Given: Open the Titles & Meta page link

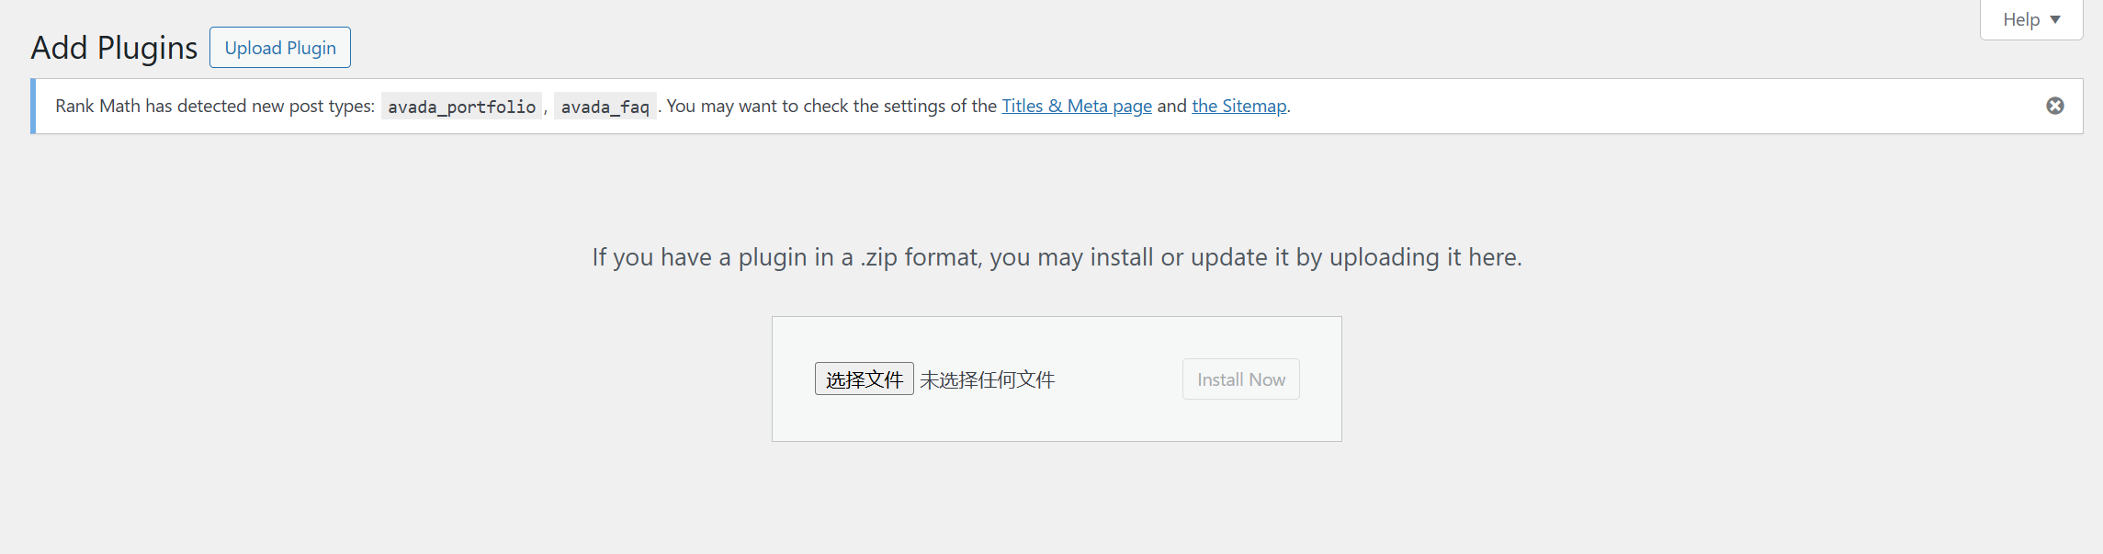Looking at the screenshot, I should tap(1076, 106).
